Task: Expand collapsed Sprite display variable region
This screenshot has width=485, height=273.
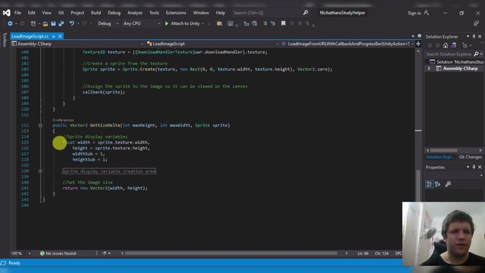Action: (40, 171)
